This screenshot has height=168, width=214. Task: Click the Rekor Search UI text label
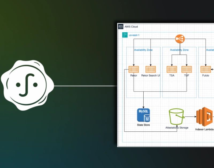pos(151,75)
